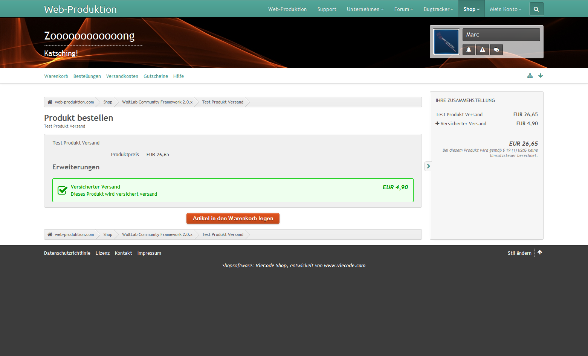
Task: Jump to page bottom with down arrow
Action: pyautogui.click(x=541, y=76)
